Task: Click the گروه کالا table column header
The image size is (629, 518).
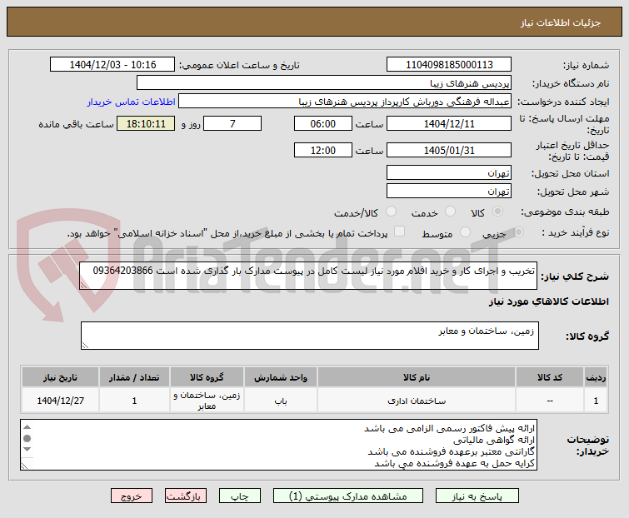Action: coord(207,377)
